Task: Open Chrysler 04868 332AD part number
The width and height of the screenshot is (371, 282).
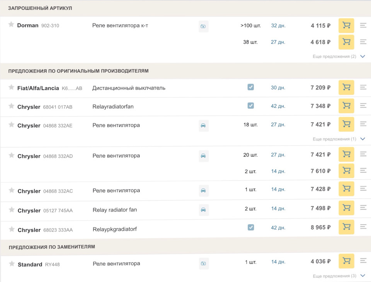Action: tap(58, 156)
